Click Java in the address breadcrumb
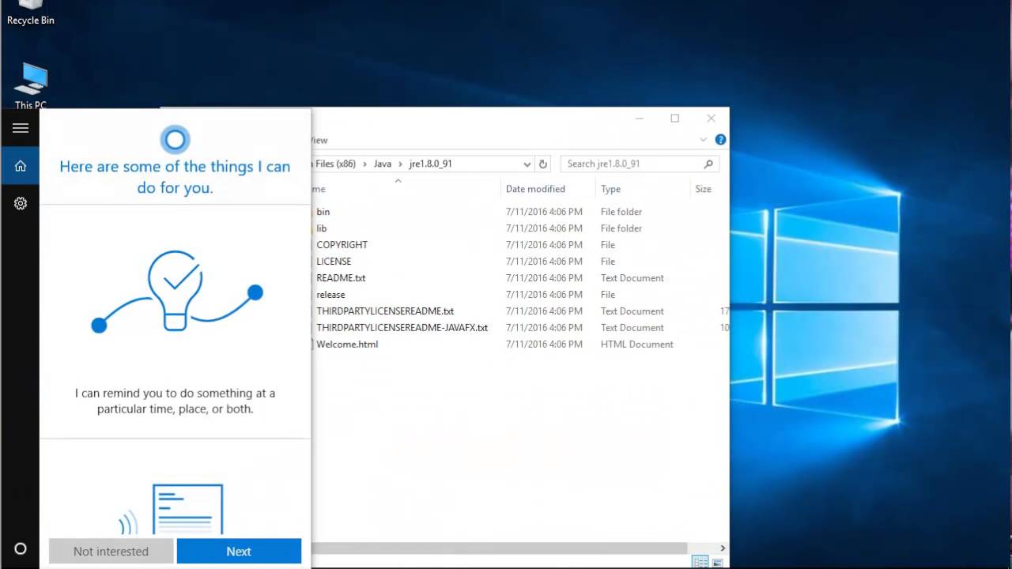The height and width of the screenshot is (569, 1012). point(383,164)
